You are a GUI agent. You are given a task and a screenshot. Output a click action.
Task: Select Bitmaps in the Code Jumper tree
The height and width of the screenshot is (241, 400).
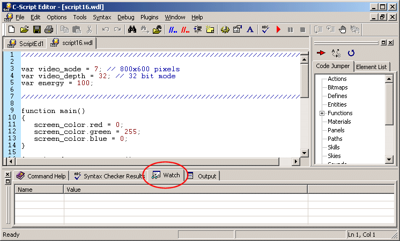337,87
